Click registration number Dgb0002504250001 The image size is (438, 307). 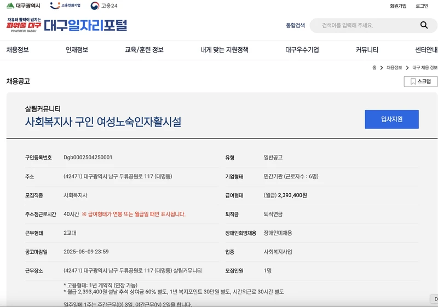(88, 158)
